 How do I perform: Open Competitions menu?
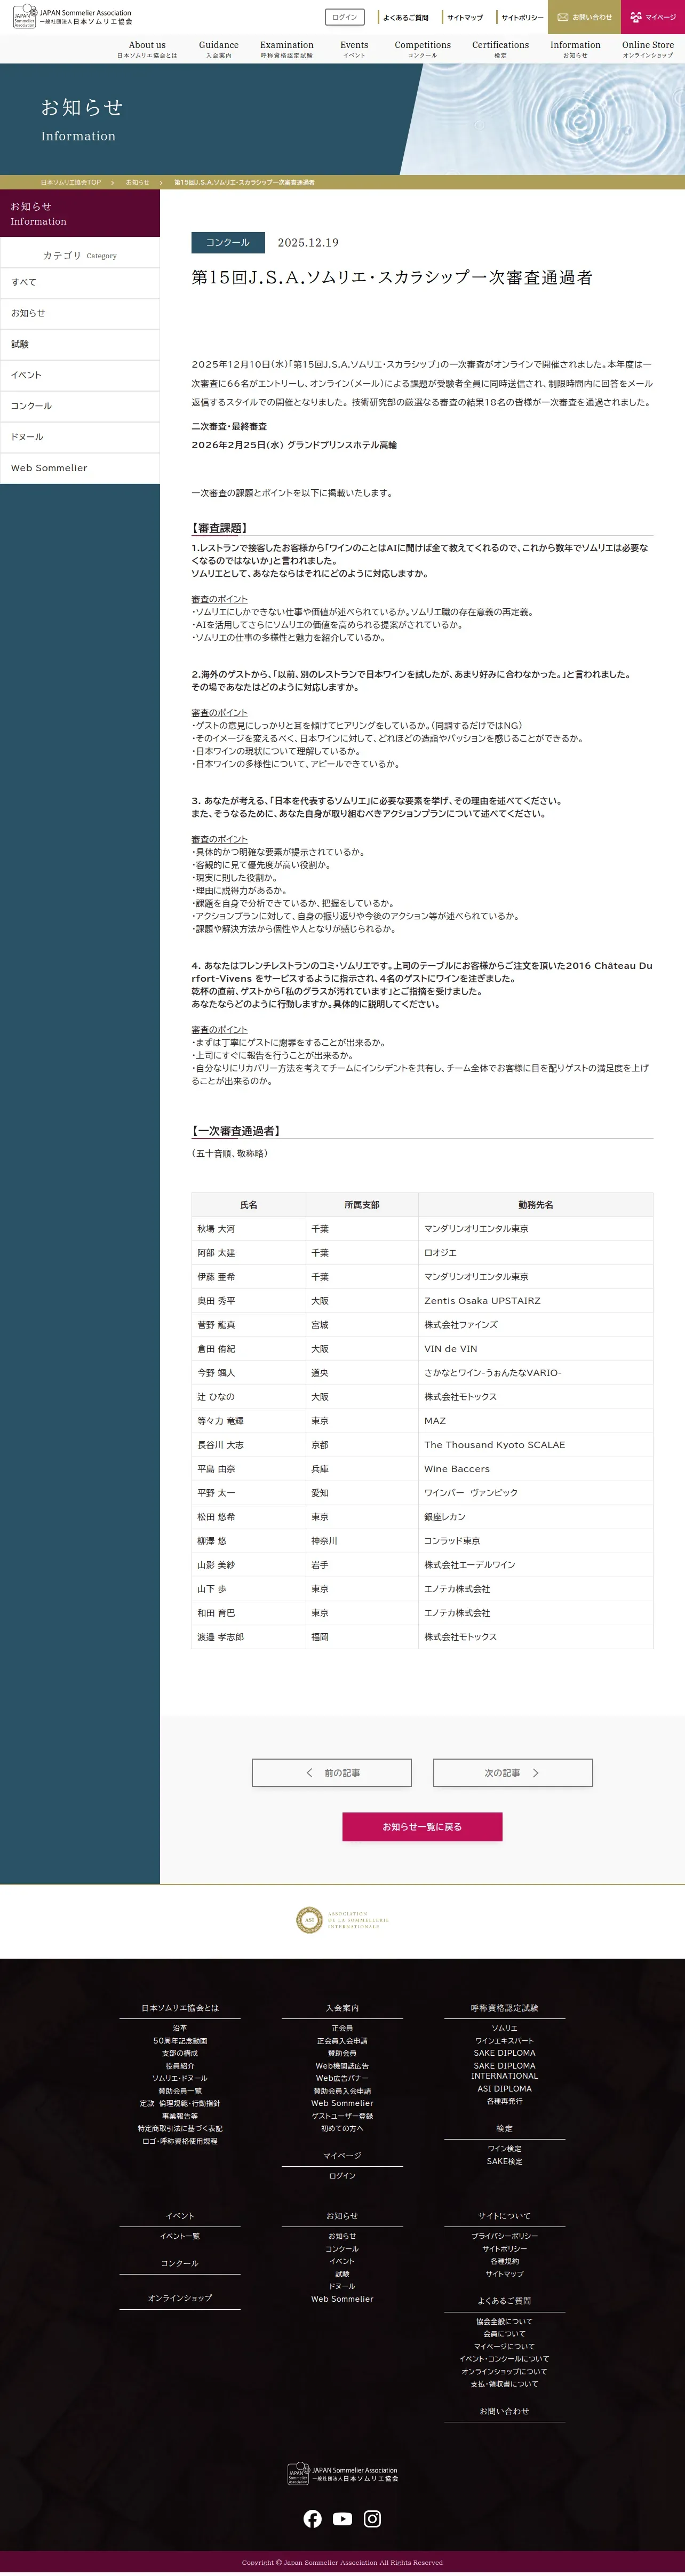click(x=423, y=49)
